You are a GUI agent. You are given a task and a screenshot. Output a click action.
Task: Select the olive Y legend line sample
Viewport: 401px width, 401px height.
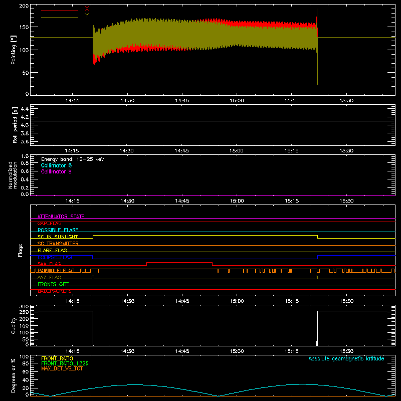60,17
